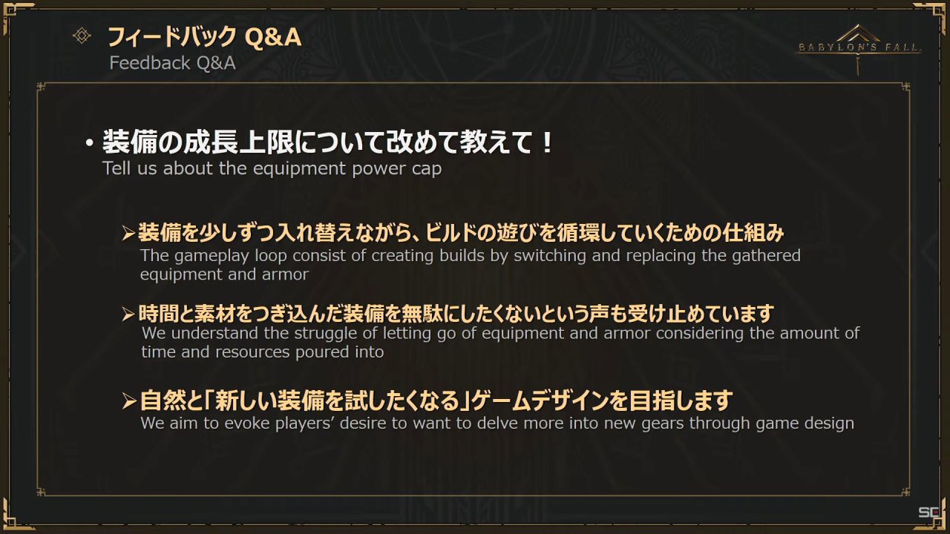Click the diamond emblem beside Feedback Q&A title

coord(82,36)
